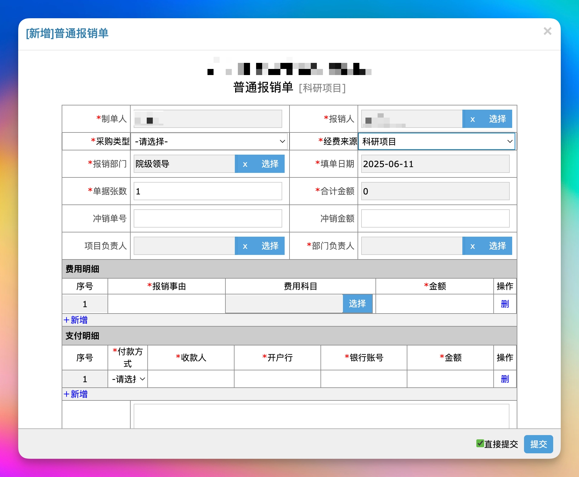Clear 项目负责人 with the x icon
This screenshot has height=477, width=579.
[245, 246]
